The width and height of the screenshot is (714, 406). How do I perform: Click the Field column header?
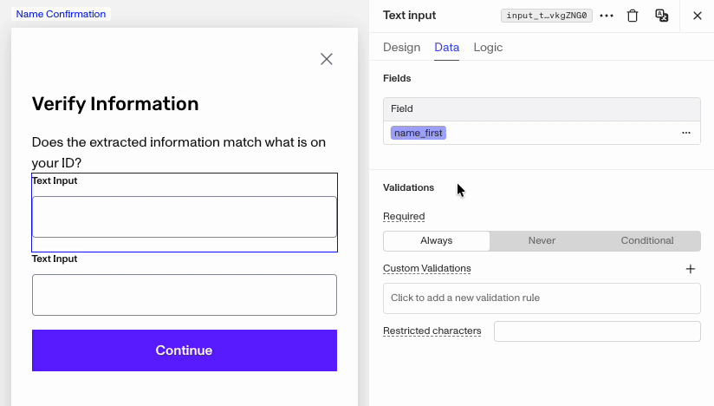[x=542, y=109]
